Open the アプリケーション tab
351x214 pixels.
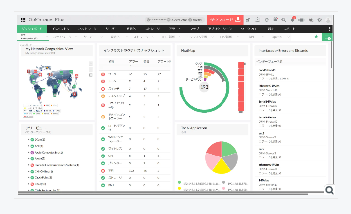click(220, 29)
